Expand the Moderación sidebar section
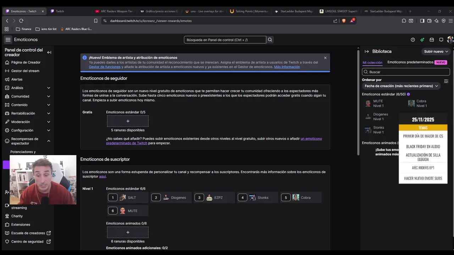 (49, 122)
